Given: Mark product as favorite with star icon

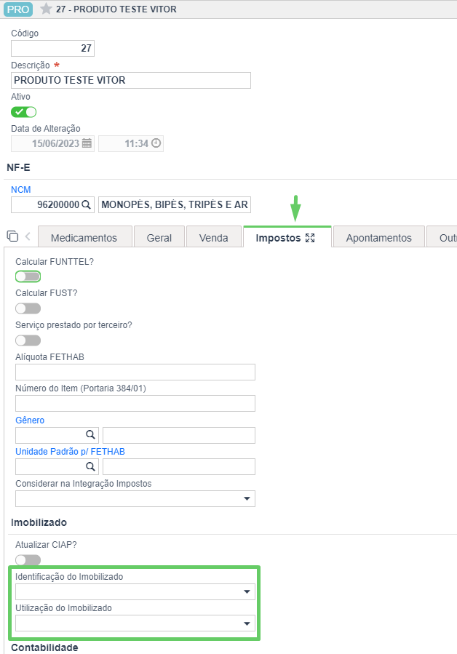Looking at the screenshot, I should click(46, 9).
